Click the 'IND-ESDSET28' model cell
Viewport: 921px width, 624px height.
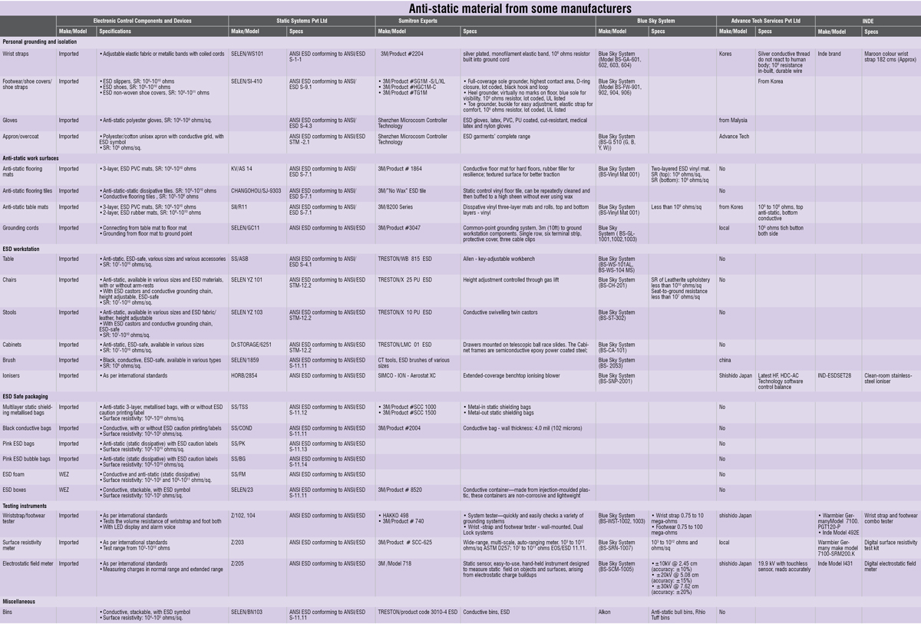tap(835, 375)
